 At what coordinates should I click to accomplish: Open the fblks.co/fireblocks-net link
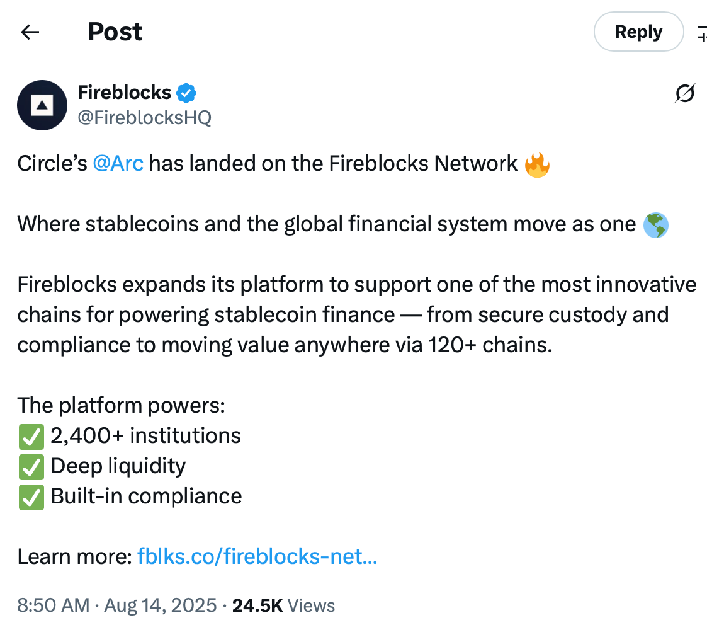tap(257, 557)
